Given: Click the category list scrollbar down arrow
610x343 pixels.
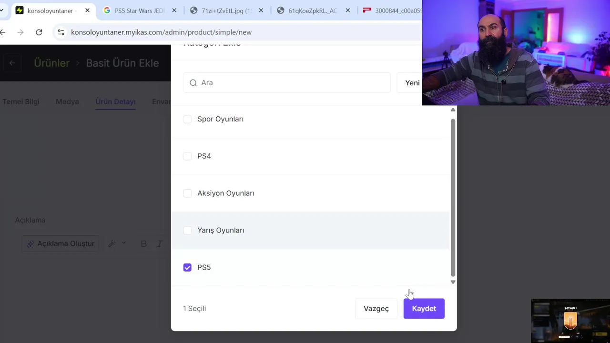Looking at the screenshot, I should (x=453, y=282).
